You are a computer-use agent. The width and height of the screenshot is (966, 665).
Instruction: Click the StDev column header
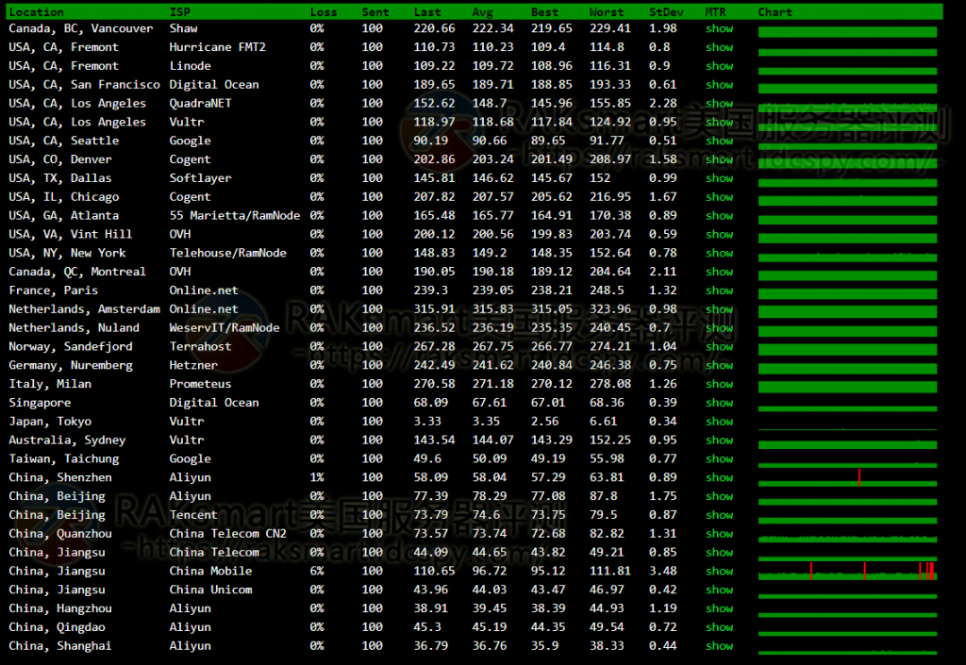pos(666,11)
